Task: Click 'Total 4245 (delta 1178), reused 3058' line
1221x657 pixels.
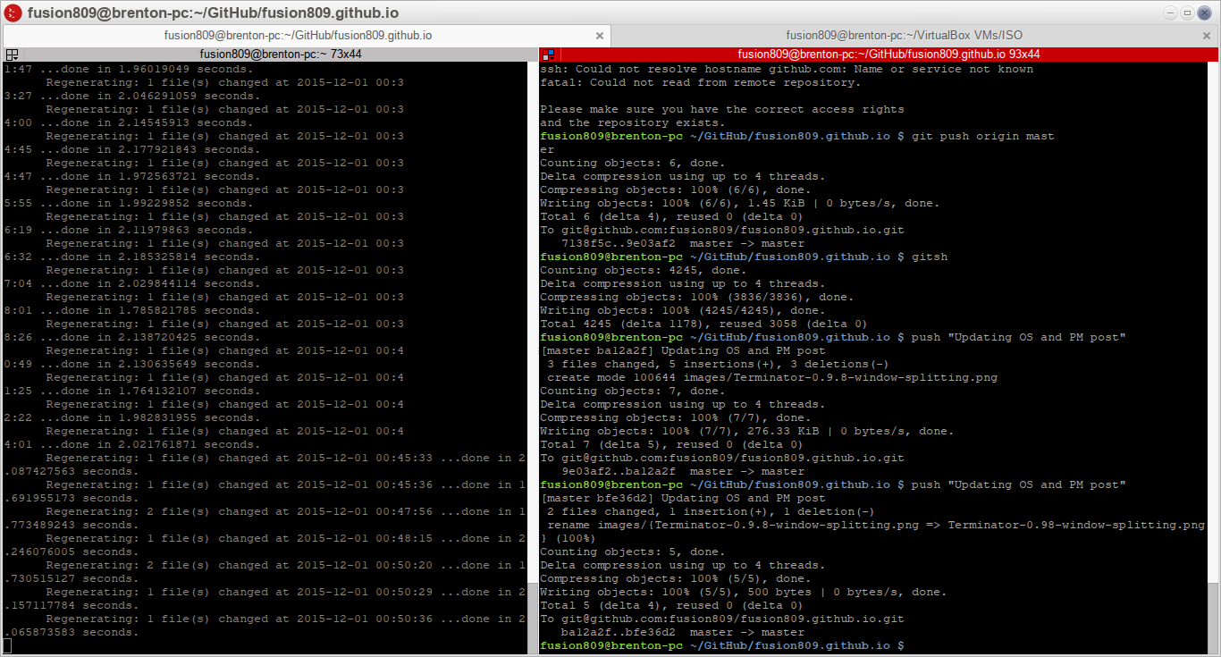Action: click(703, 324)
